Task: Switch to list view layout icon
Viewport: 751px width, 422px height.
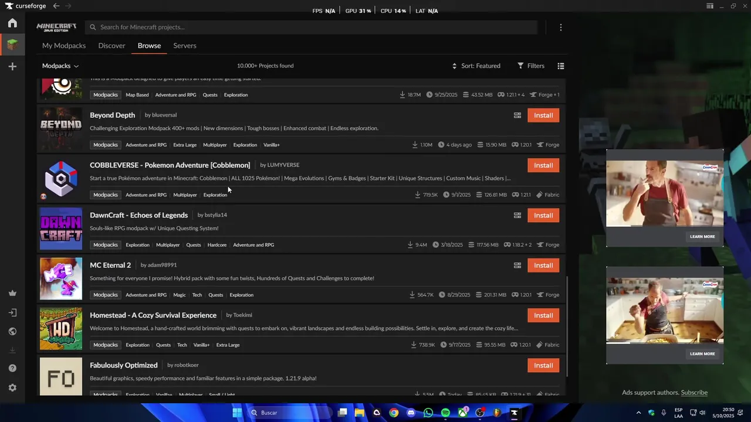Action: 560,66
